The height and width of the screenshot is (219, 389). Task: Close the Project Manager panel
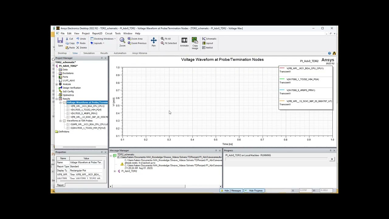tap(105, 58)
